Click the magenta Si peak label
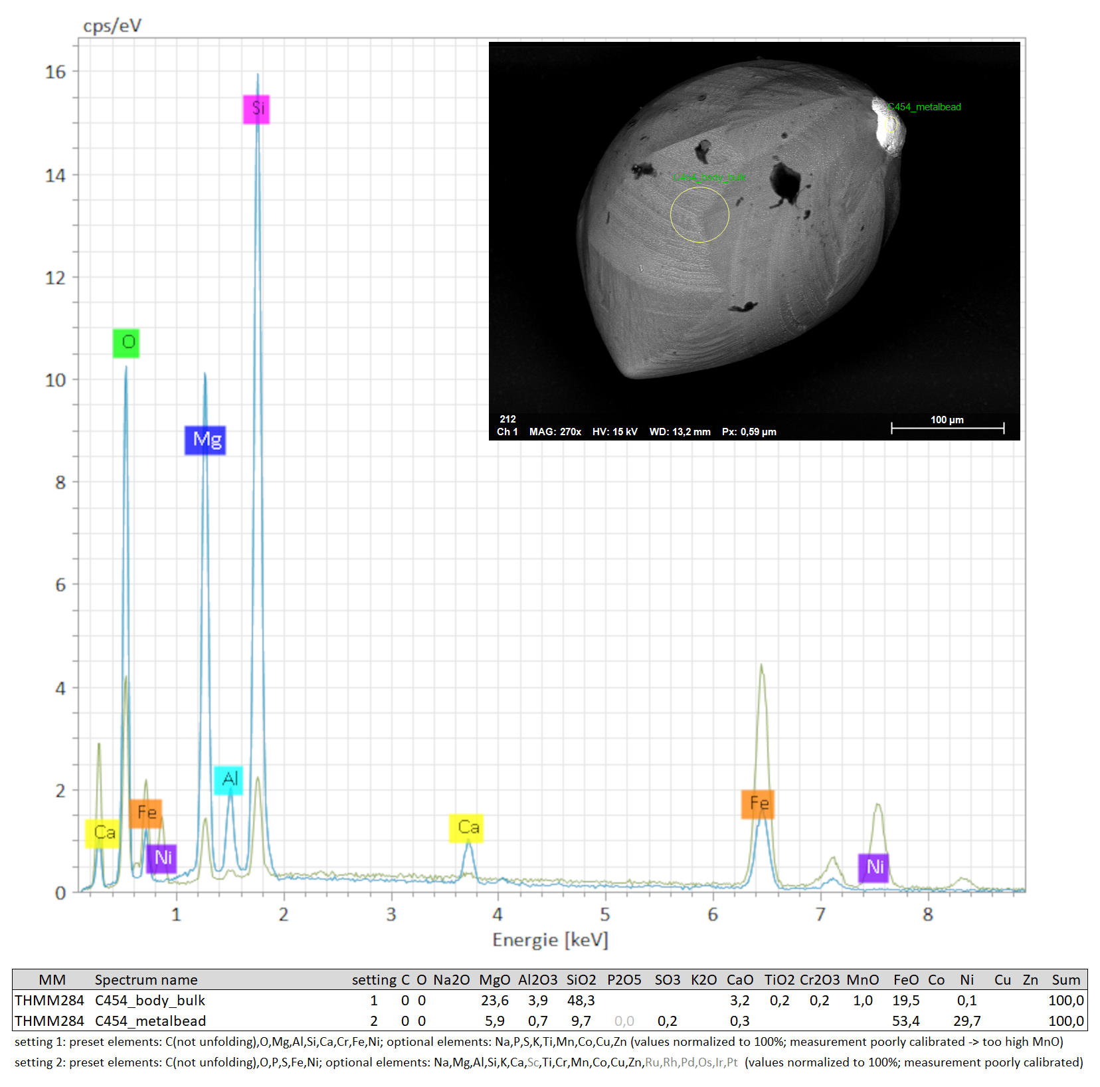Image resolution: width=1100 pixels, height=1087 pixels. 256,108
